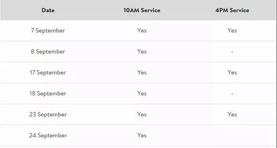Click the dash for 18 September 4PM
277x148 pixels.
[232, 94]
